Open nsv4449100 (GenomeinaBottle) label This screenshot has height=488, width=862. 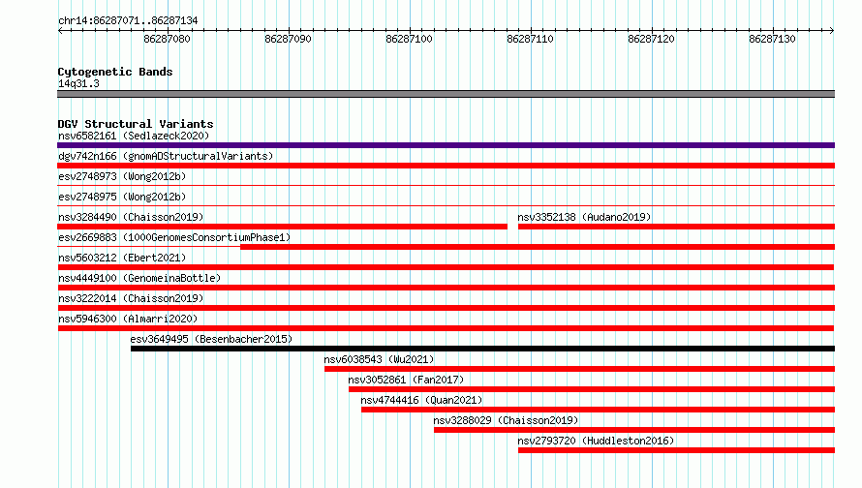pyautogui.click(x=139, y=278)
